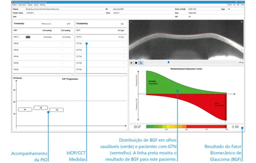Screen dimensions: 256x163
Task: Open the Export menu
Action: [36, 5]
